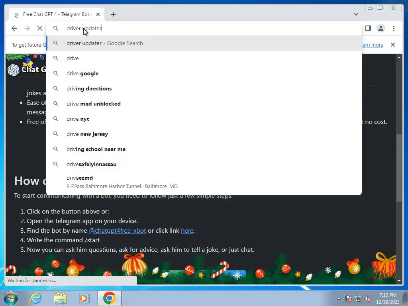
Task: Select the 'drive new jersey' suggestion
Action: coord(204,134)
